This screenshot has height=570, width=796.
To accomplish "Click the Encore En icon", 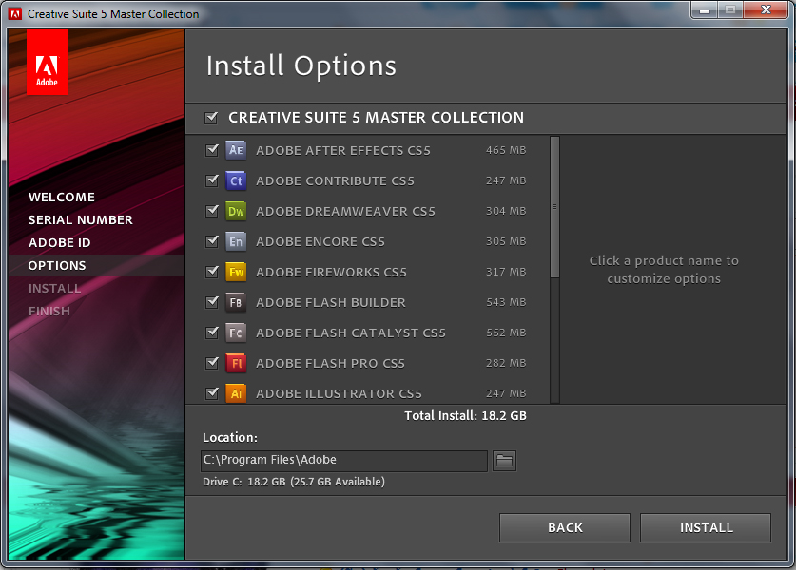I will coord(236,241).
